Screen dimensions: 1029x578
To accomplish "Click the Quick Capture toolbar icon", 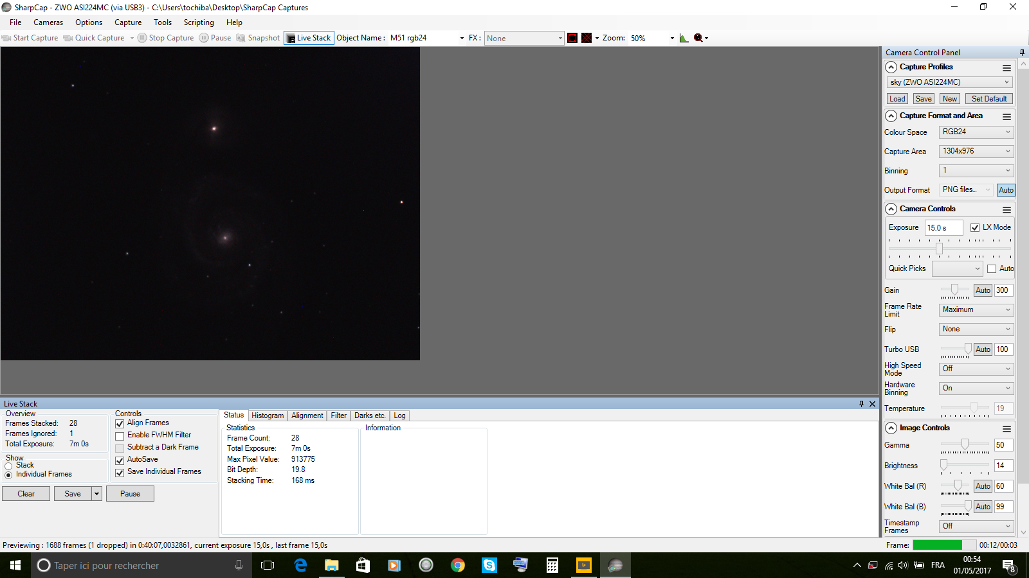I will coord(68,38).
